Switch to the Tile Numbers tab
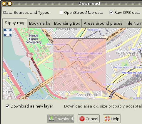 pos(133,23)
